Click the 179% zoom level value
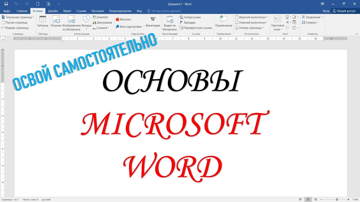This screenshot has width=360, height=202. tap(355, 199)
